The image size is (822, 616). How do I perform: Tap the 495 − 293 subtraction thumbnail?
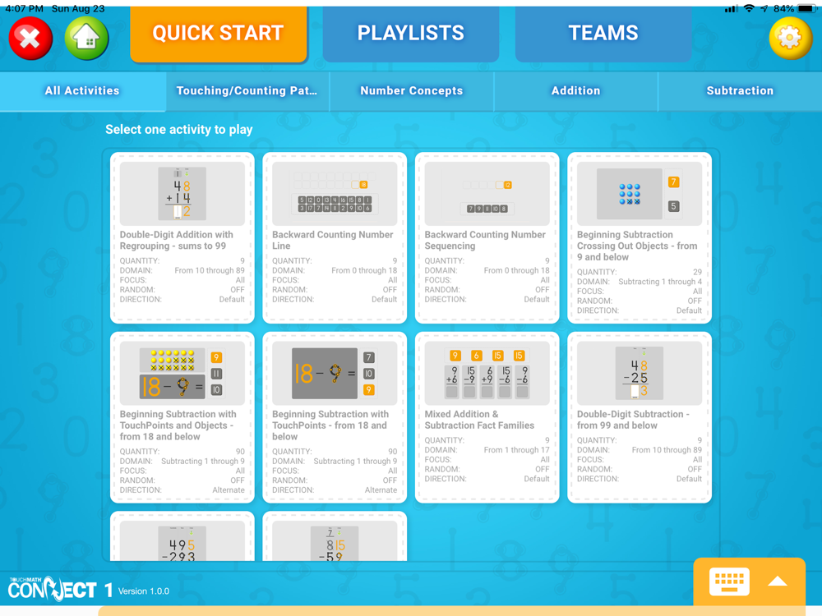[182, 541]
